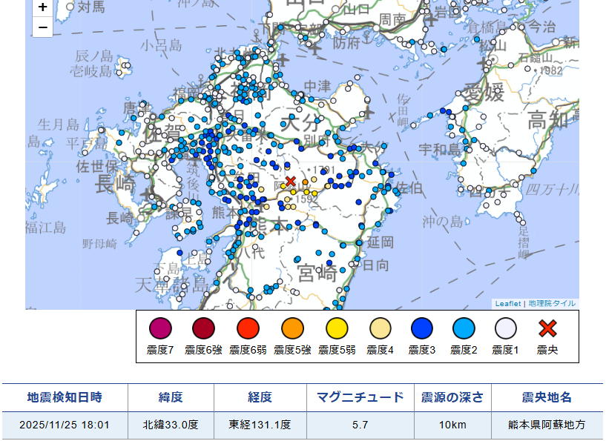Click the 震度2 light blue legend circle
606x441 pixels.
pyautogui.click(x=464, y=328)
